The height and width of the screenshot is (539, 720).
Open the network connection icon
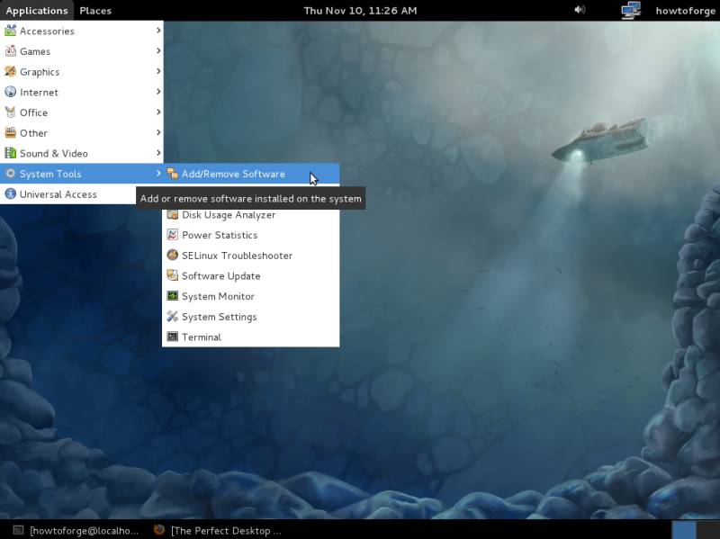(631, 11)
